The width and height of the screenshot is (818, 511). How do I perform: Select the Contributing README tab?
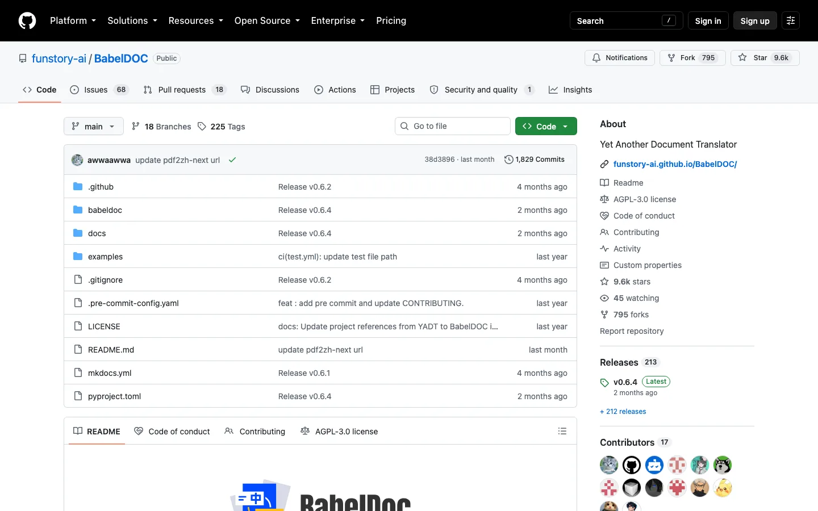[x=255, y=432]
